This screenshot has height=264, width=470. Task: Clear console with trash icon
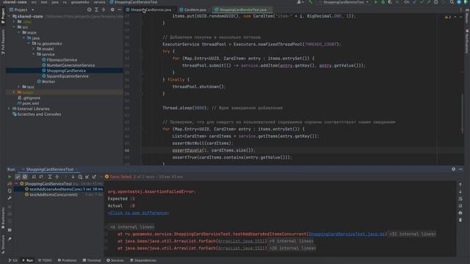[460, 220]
